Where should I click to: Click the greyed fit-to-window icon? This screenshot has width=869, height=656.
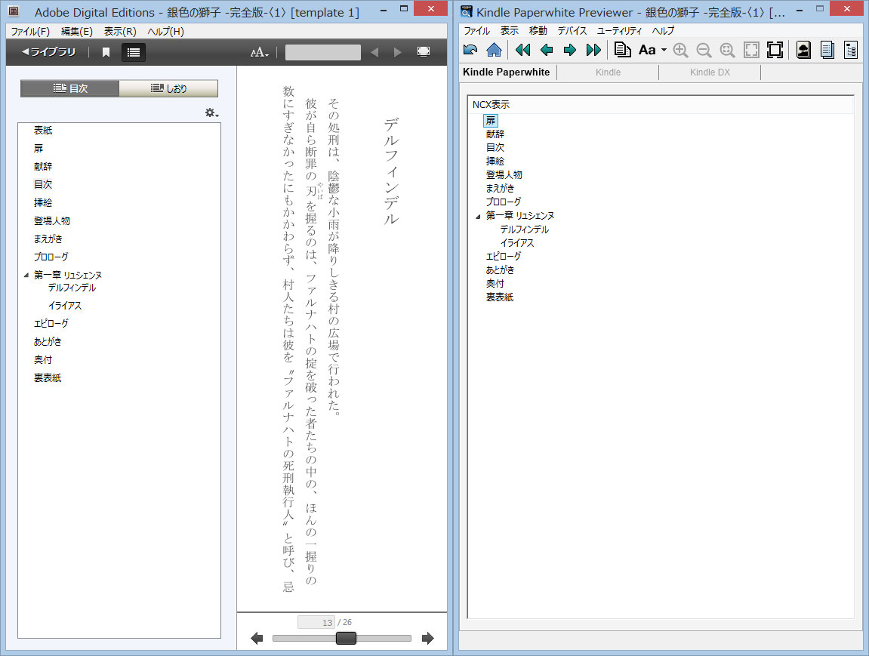[751, 50]
